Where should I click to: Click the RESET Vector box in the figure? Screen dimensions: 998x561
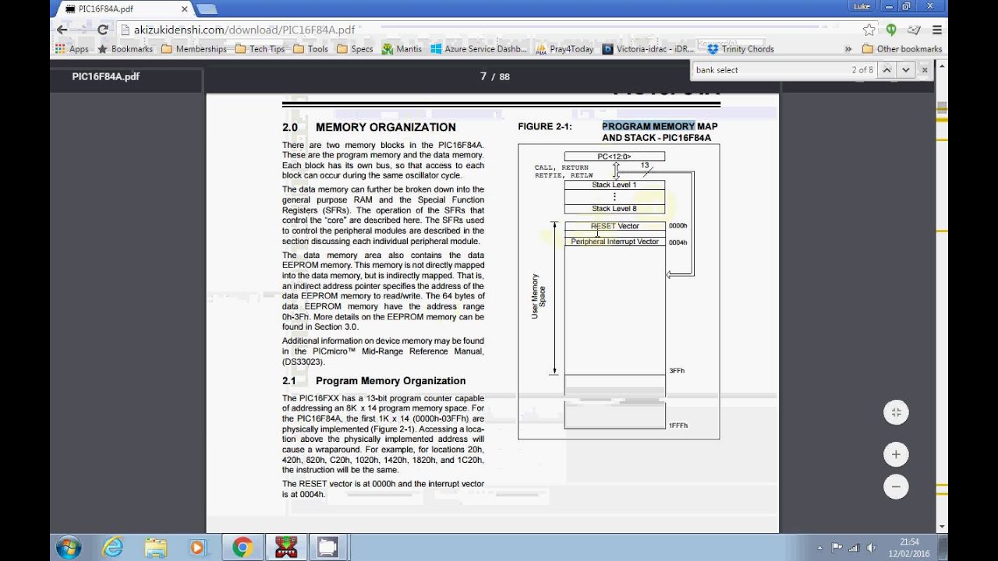coord(614,226)
